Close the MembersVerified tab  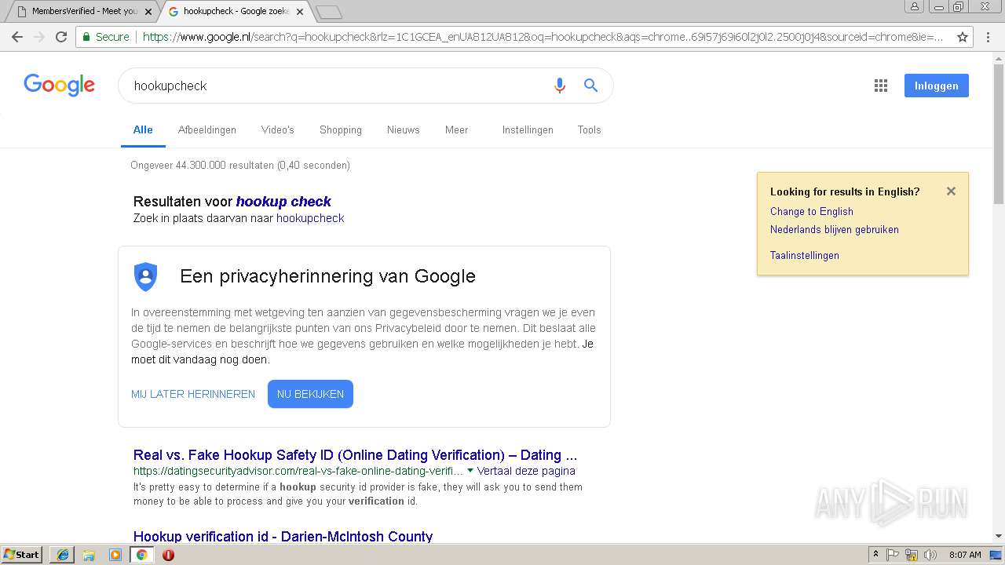148,12
